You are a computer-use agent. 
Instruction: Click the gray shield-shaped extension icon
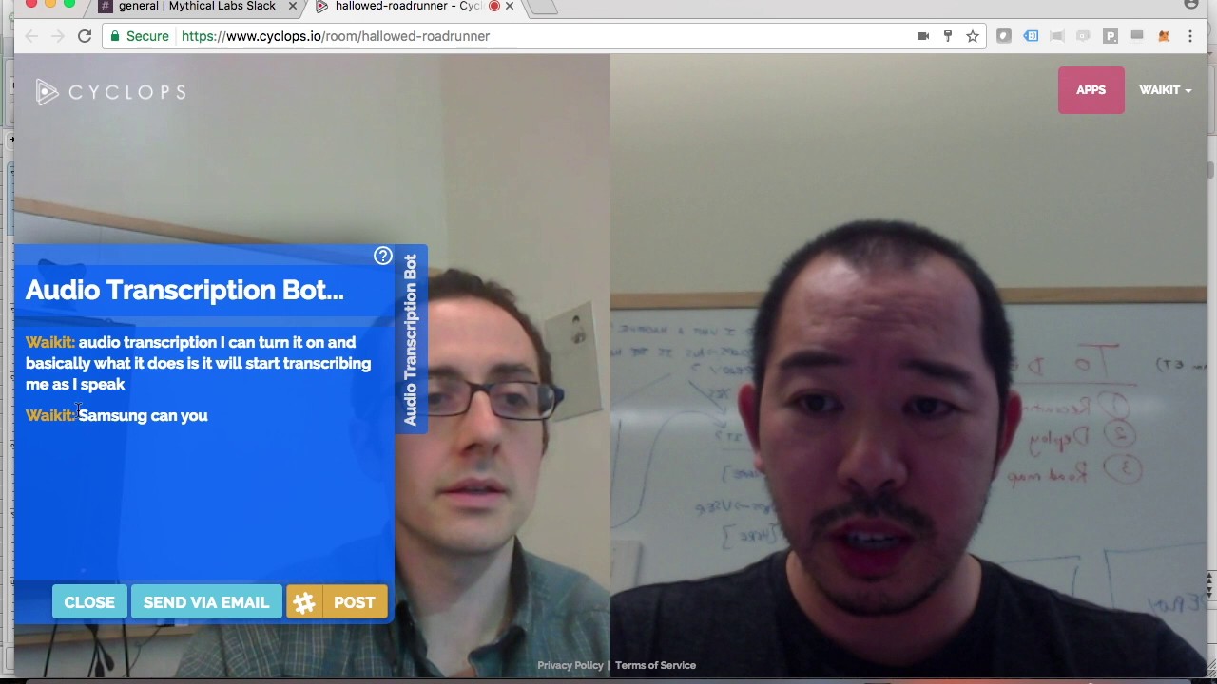pos(1004,36)
